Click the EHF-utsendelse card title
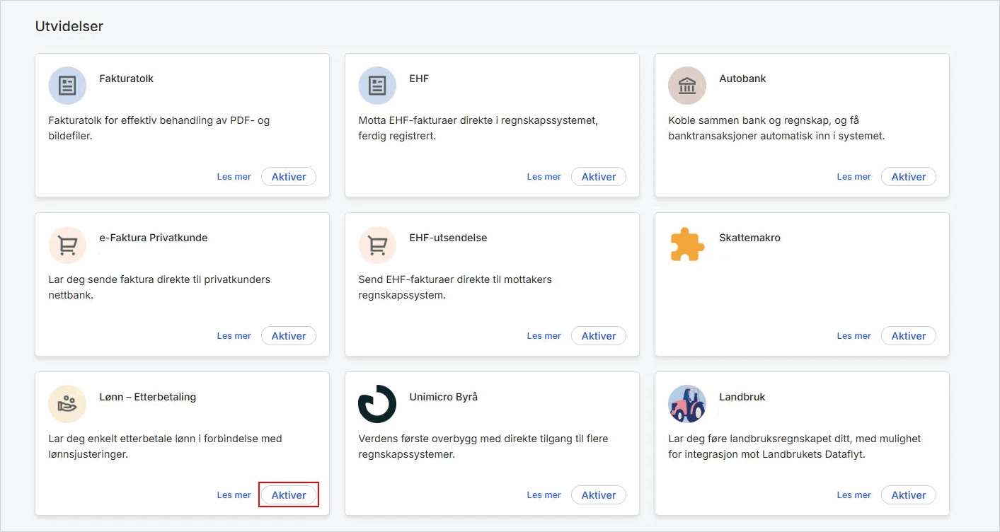 tap(448, 238)
